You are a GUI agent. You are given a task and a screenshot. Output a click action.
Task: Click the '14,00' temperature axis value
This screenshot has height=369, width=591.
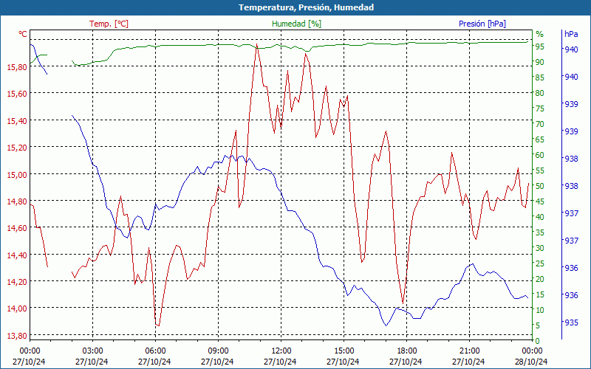[x=16, y=308]
